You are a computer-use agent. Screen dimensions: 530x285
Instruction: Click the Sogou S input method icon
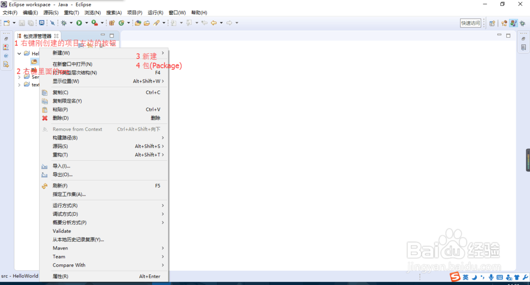(455, 277)
